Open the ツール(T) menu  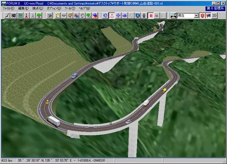click(70, 8)
